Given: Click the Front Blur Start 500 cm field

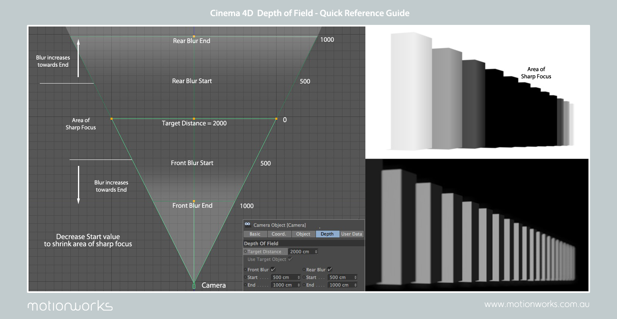Looking at the screenshot, I should 286,277.
